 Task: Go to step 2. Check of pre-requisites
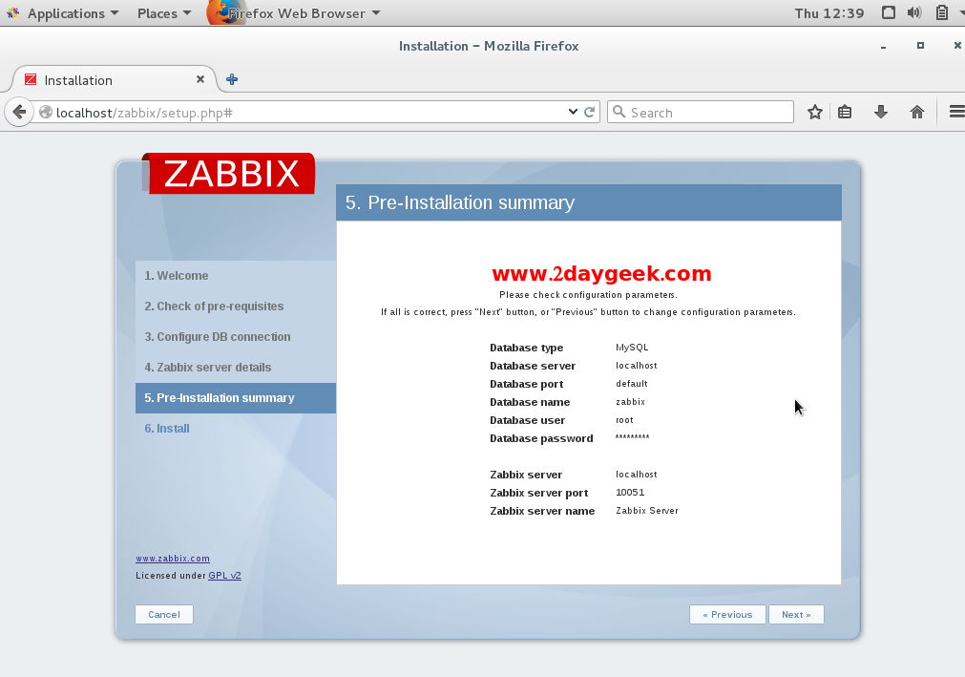coord(214,307)
